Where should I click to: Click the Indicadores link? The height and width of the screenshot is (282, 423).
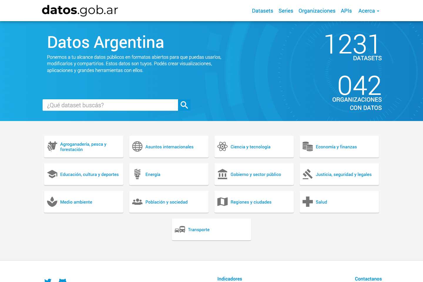(230, 279)
